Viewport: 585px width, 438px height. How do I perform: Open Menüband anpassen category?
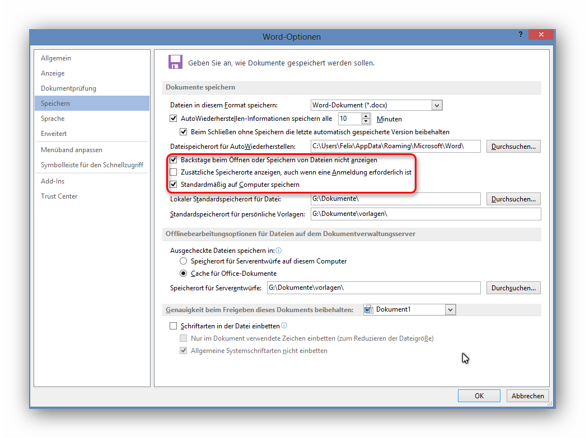pyautogui.click(x=92, y=150)
